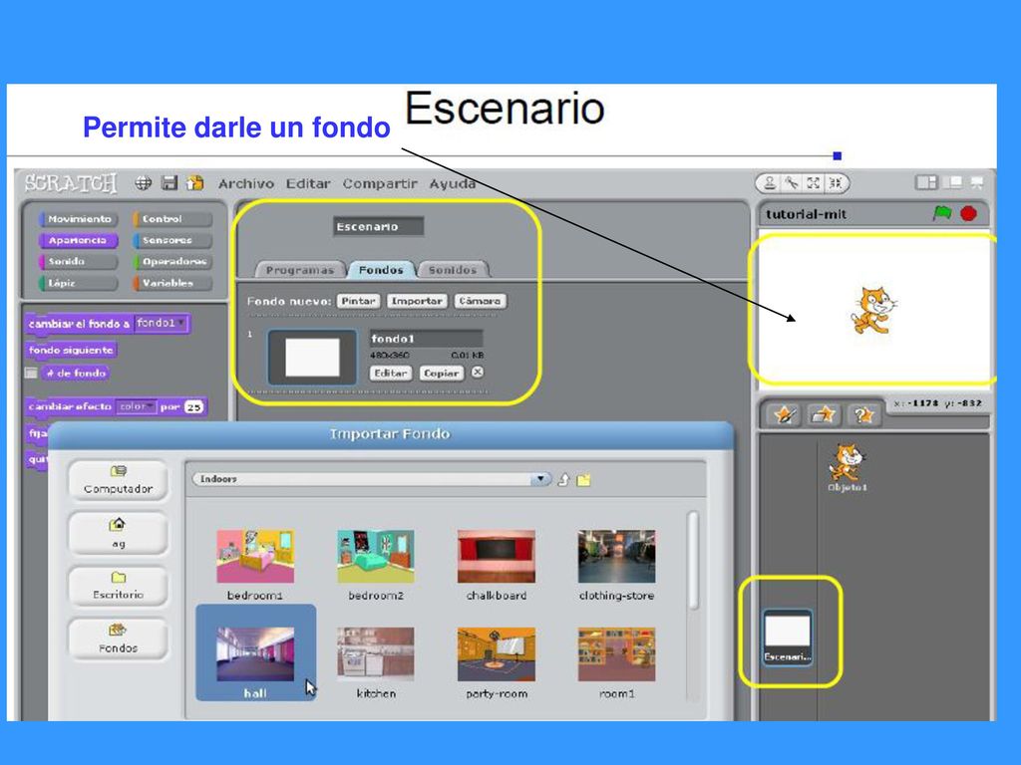The height and width of the screenshot is (765, 1021).
Task: Select the Movimiento block category
Action: (78, 218)
